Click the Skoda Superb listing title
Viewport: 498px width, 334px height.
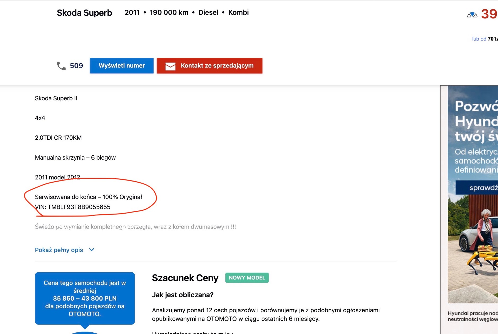[85, 13]
